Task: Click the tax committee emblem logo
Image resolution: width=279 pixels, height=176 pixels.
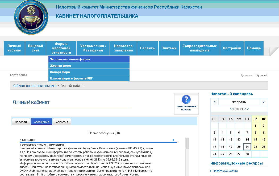Action: [31, 17]
